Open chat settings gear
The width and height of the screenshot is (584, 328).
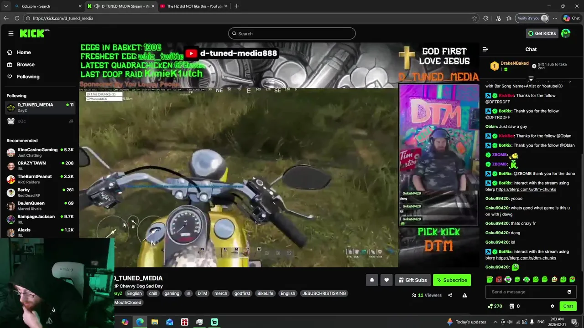click(552, 306)
